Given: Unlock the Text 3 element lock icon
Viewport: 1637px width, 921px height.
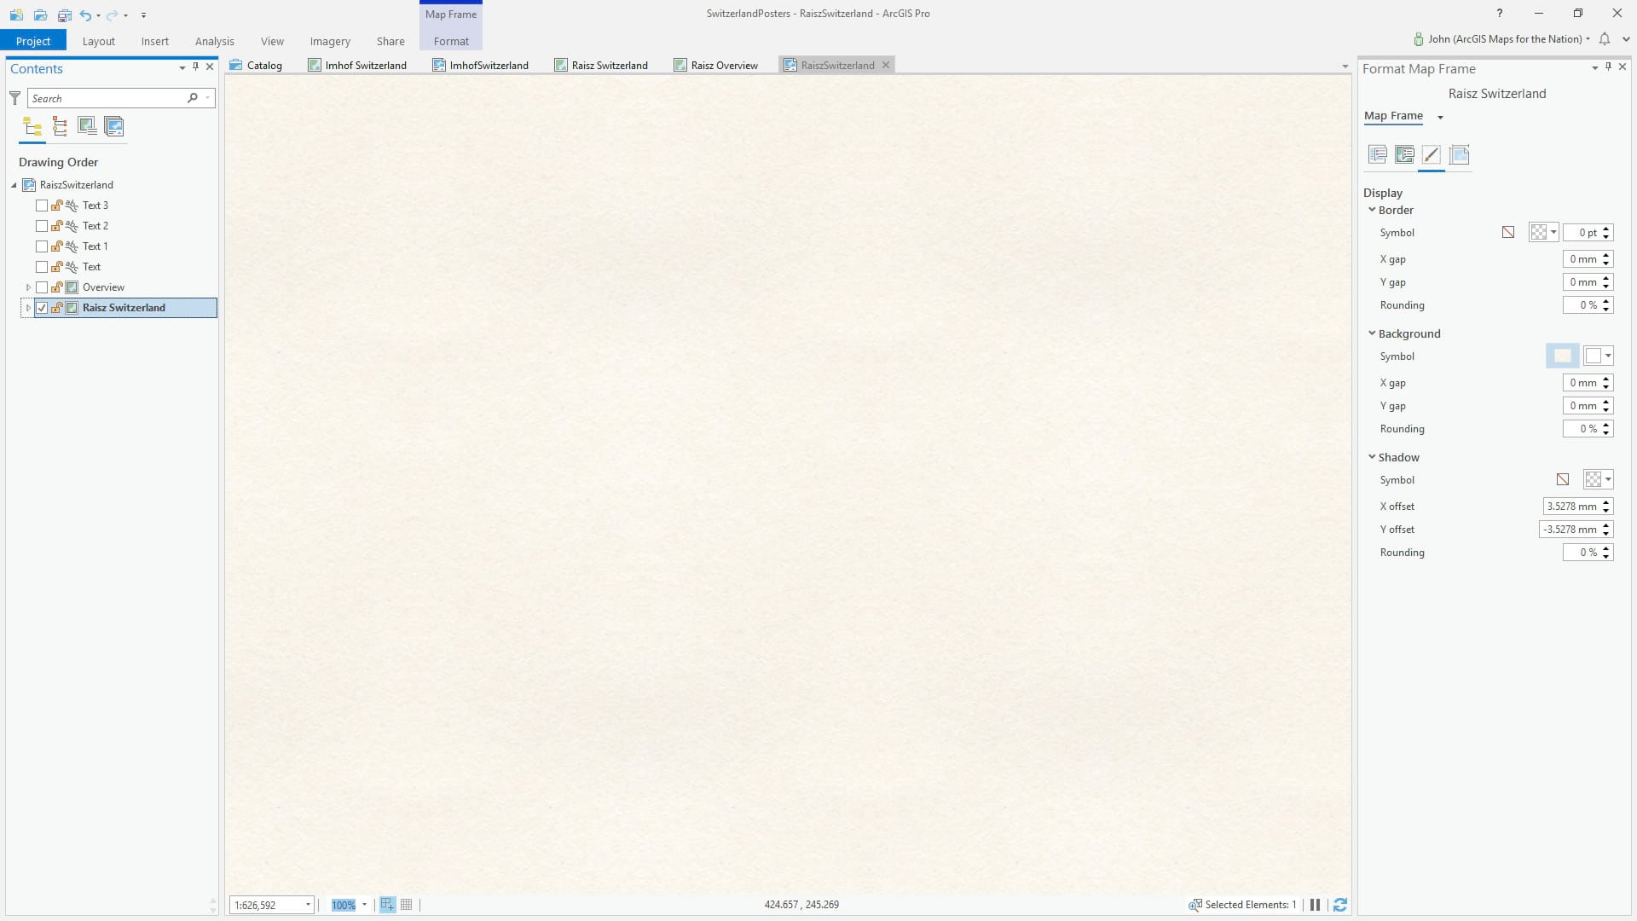Looking at the screenshot, I should [x=56, y=206].
